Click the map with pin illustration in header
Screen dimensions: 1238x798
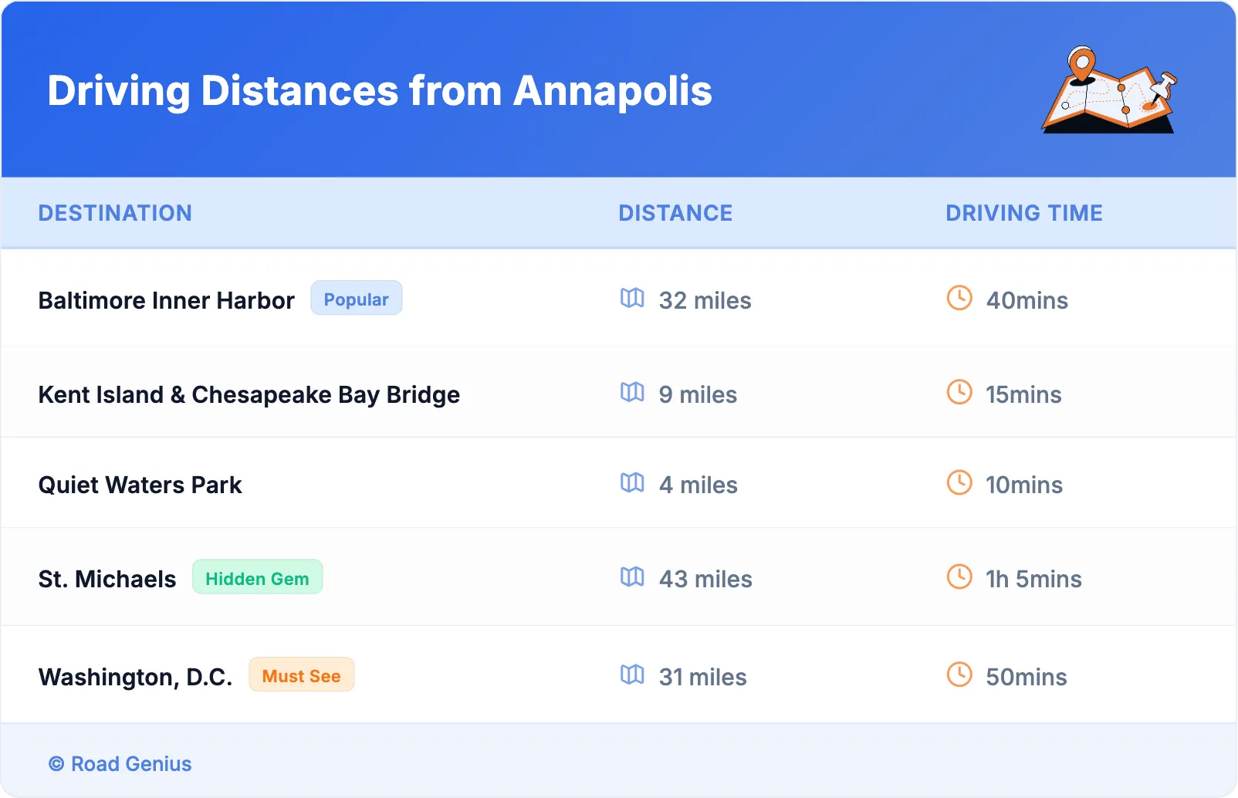coord(1110,90)
